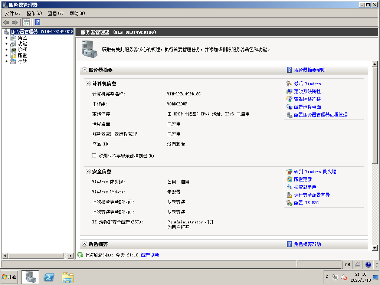Click the icon beside 更改系统属性

pyautogui.click(x=289, y=91)
